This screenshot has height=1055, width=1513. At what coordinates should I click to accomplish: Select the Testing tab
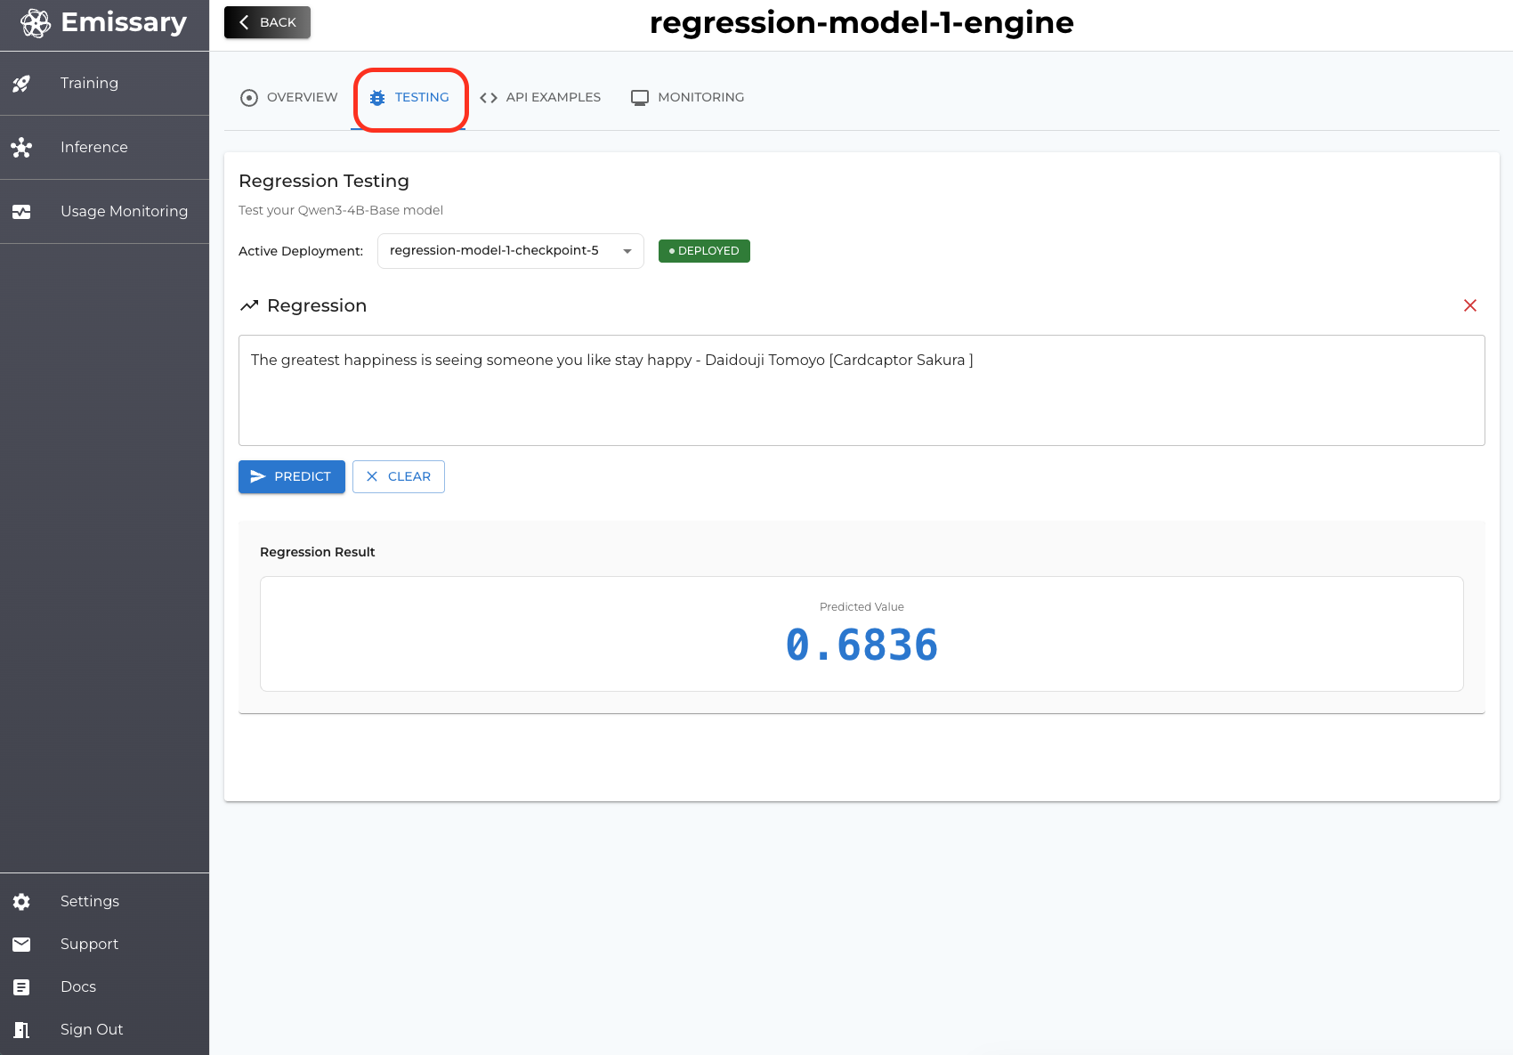[409, 98]
